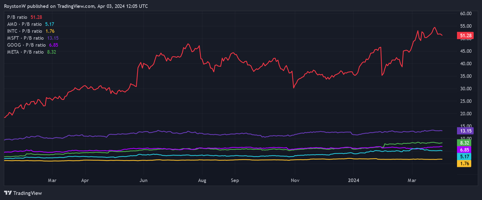Click the 60.00 mark on price scale

(466, 13)
